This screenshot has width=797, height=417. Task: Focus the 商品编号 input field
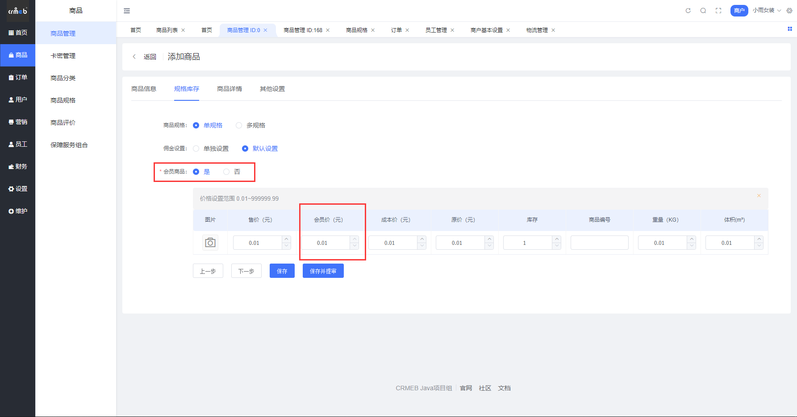click(x=600, y=243)
